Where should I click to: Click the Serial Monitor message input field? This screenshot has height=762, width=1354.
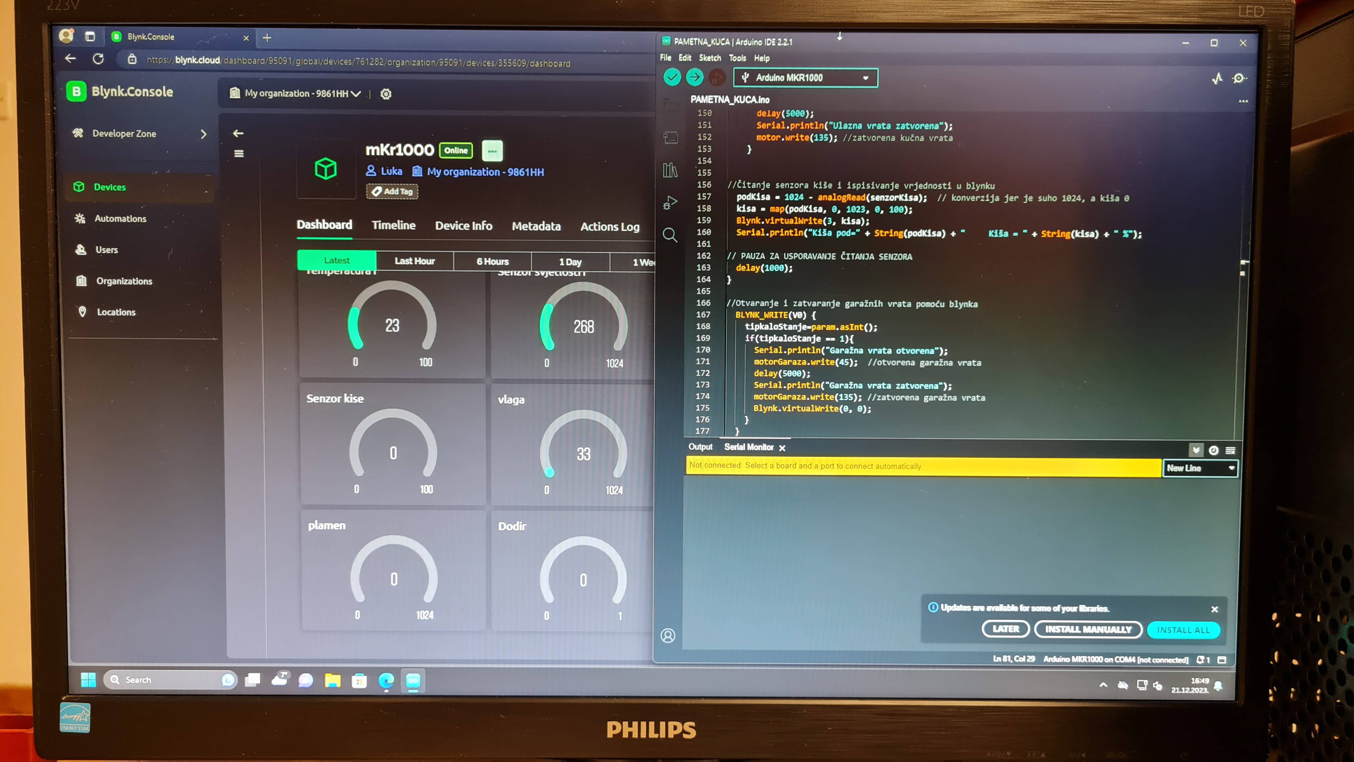[923, 467]
